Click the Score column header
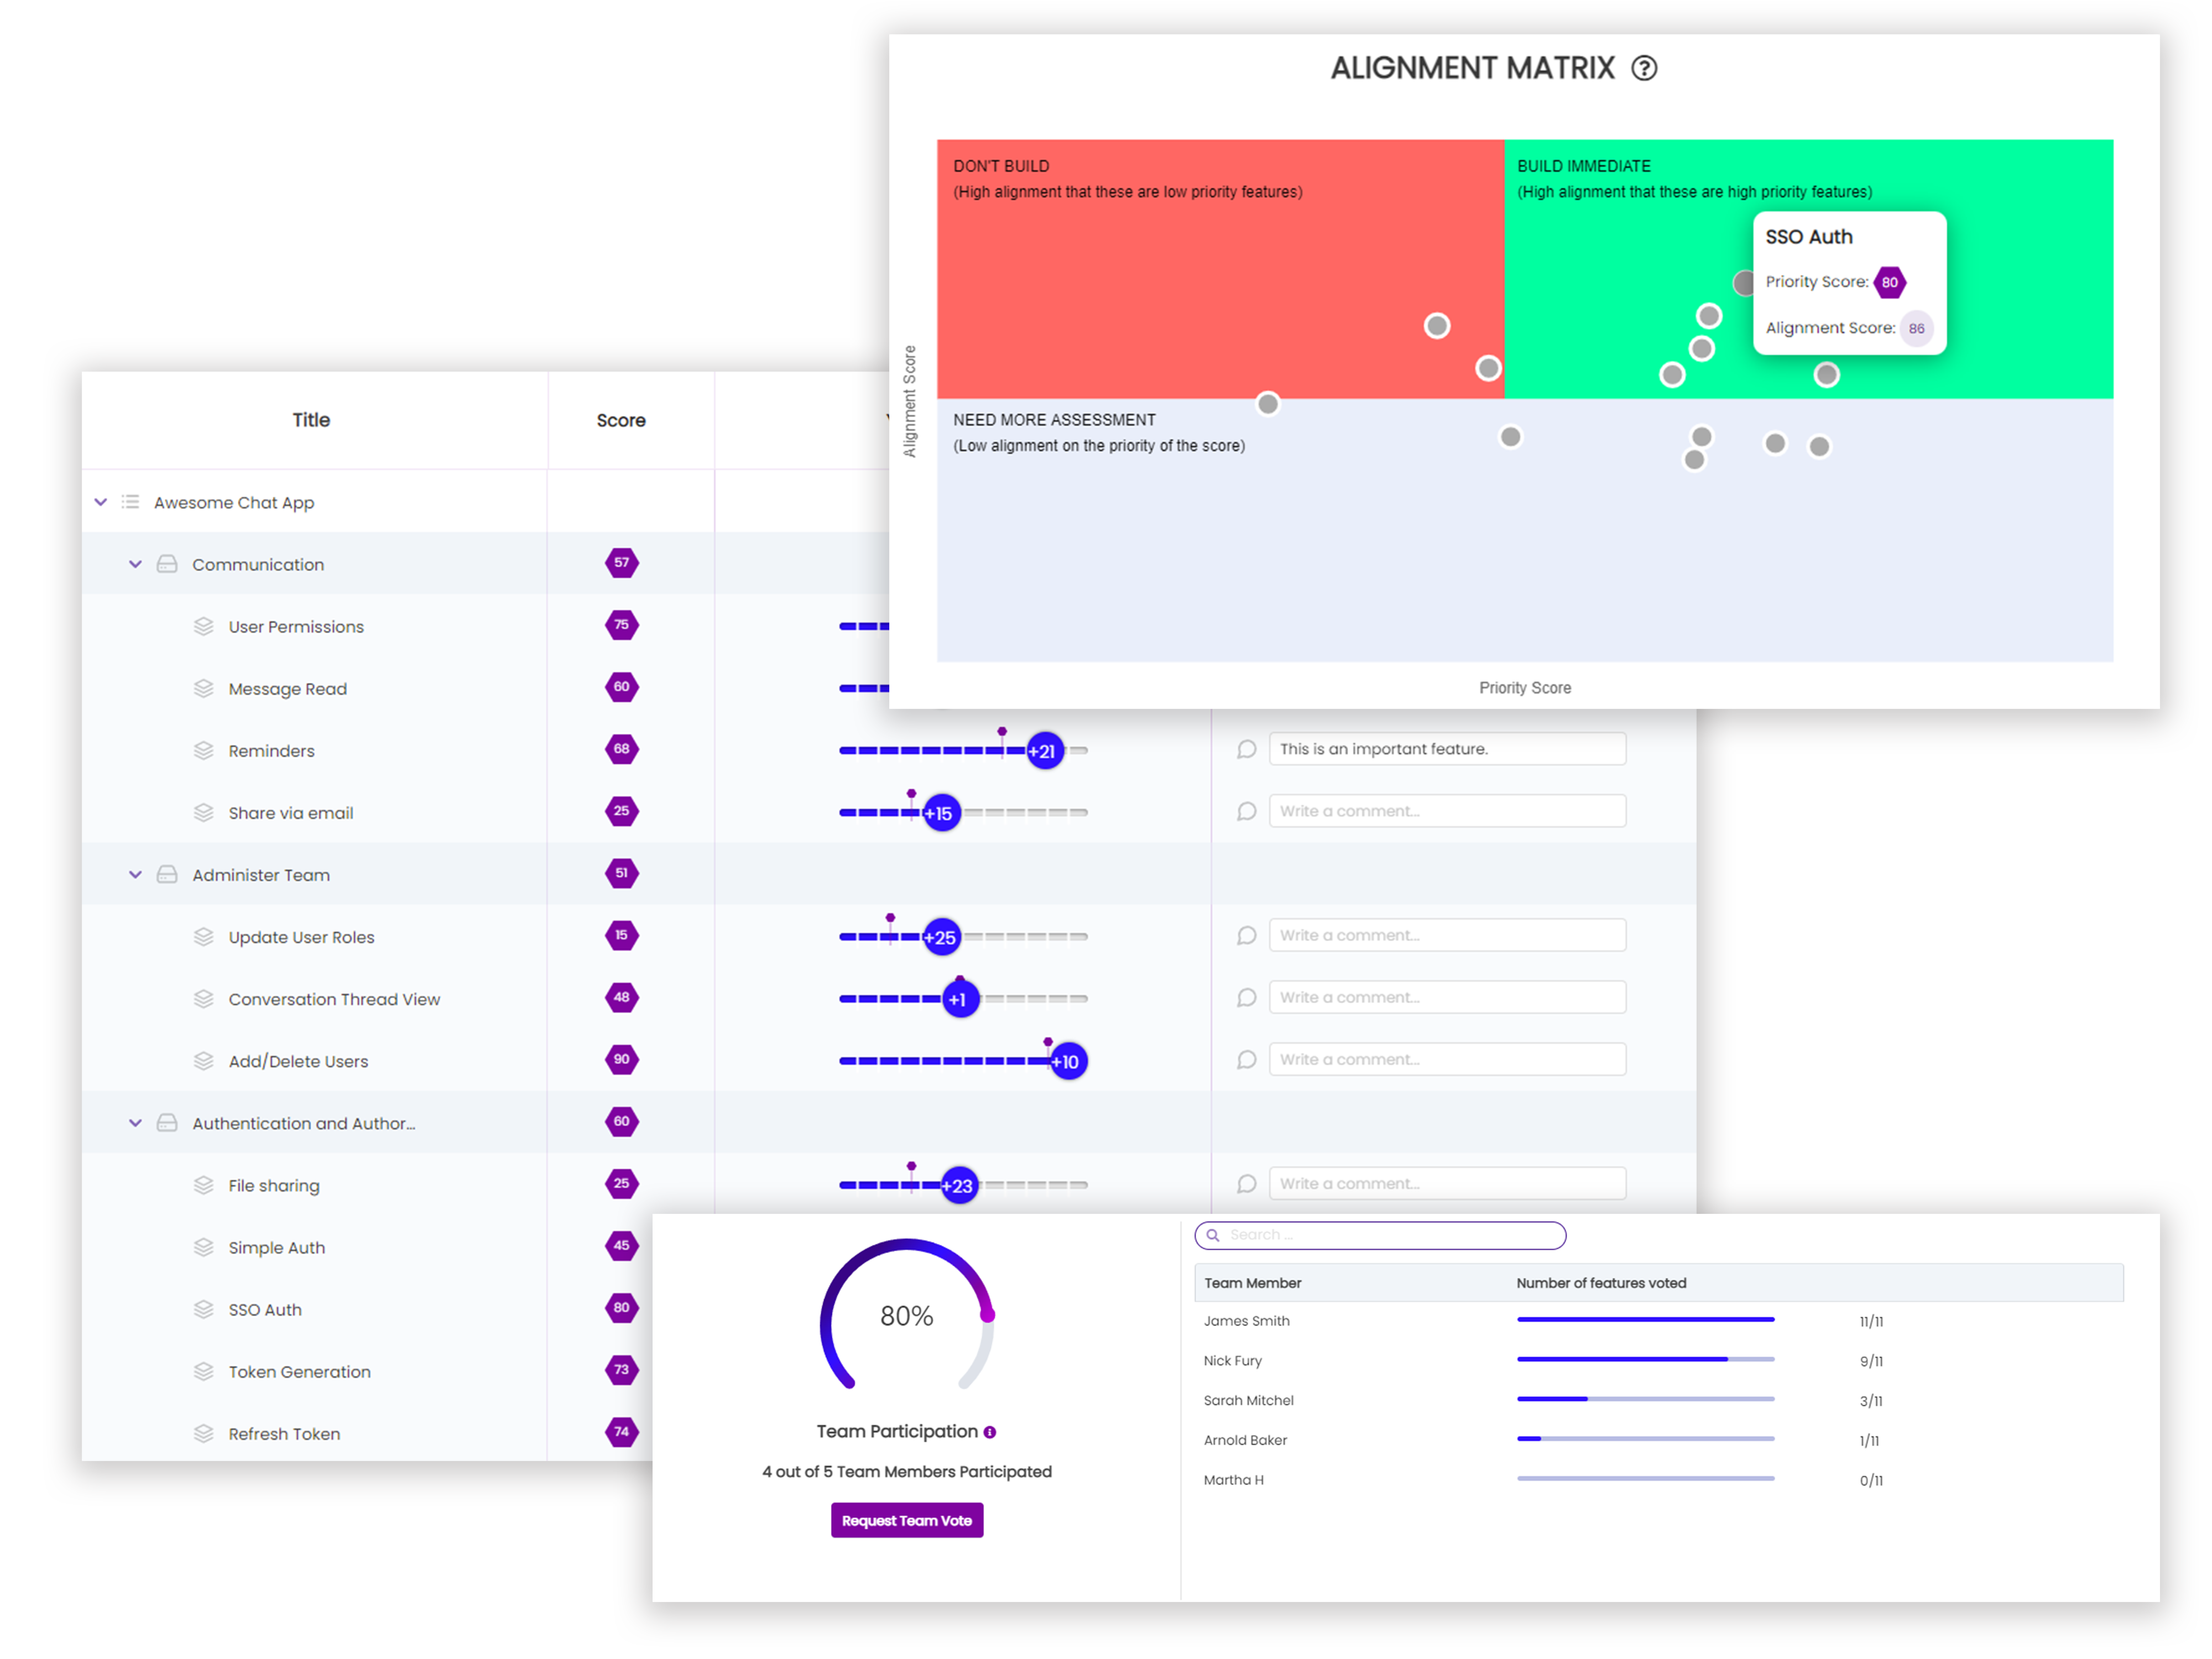 click(x=620, y=420)
